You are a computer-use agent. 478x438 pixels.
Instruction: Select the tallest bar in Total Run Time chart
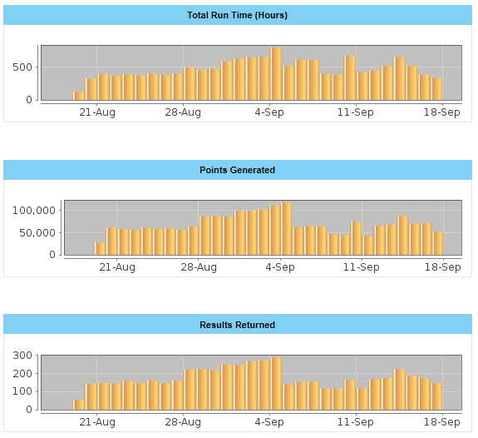pyautogui.click(x=276, y=73)
